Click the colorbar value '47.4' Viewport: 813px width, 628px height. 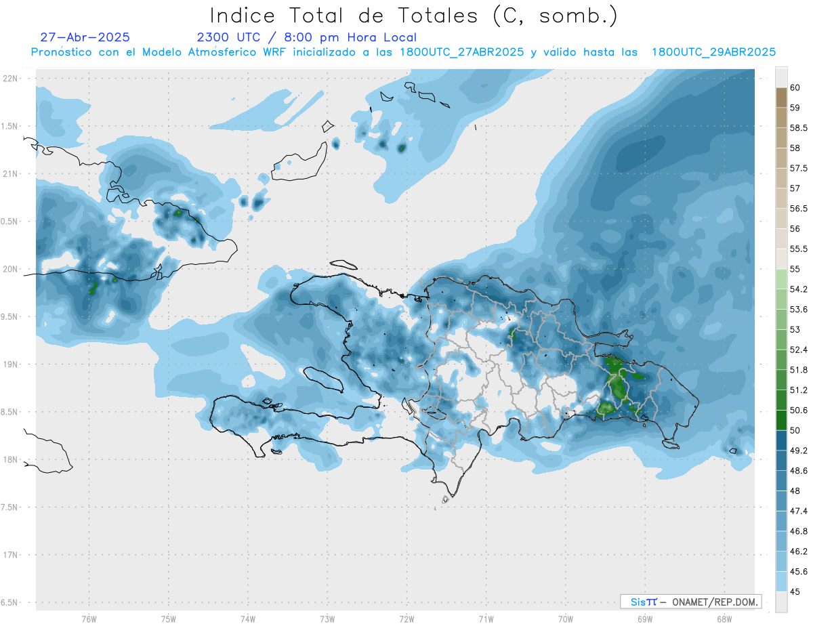(798, 511)
